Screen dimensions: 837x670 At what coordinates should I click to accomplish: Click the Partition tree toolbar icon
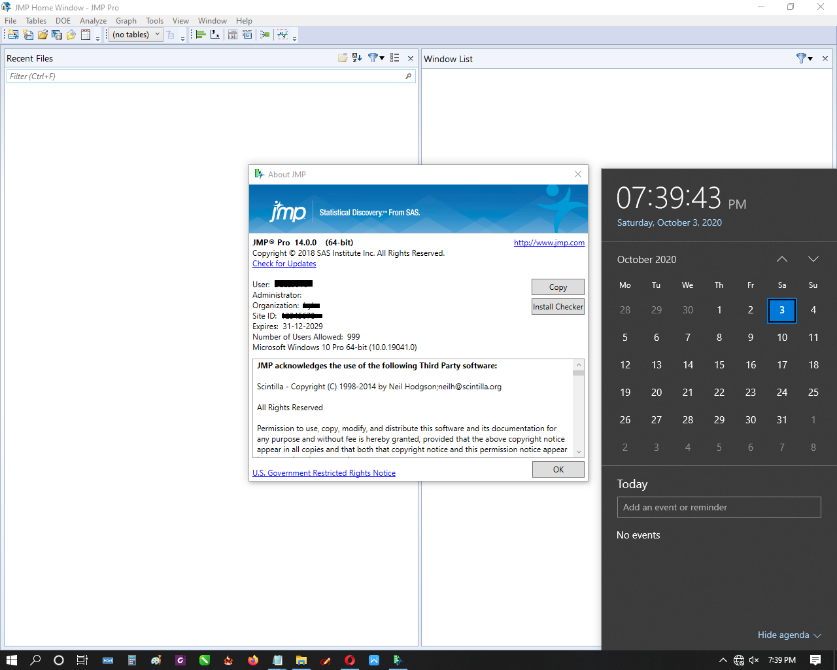[x=265, y=35]
